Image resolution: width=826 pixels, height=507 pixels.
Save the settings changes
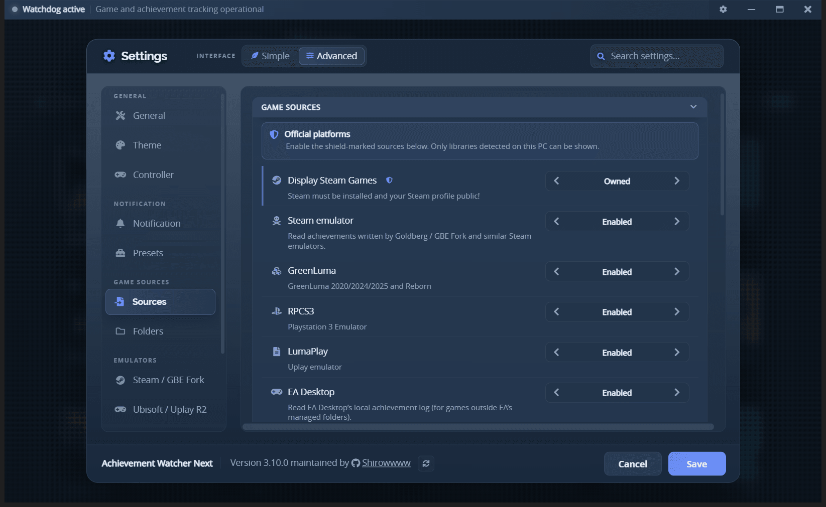click(x=696, y=464)
